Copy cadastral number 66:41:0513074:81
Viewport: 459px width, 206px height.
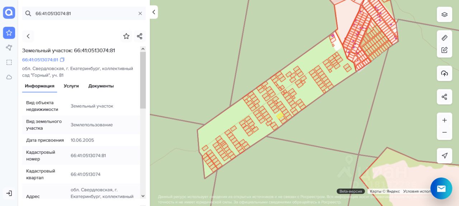(x=62, y=60)
